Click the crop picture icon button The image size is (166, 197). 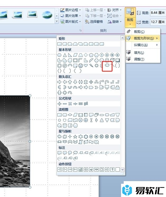[x=130, y=12]
